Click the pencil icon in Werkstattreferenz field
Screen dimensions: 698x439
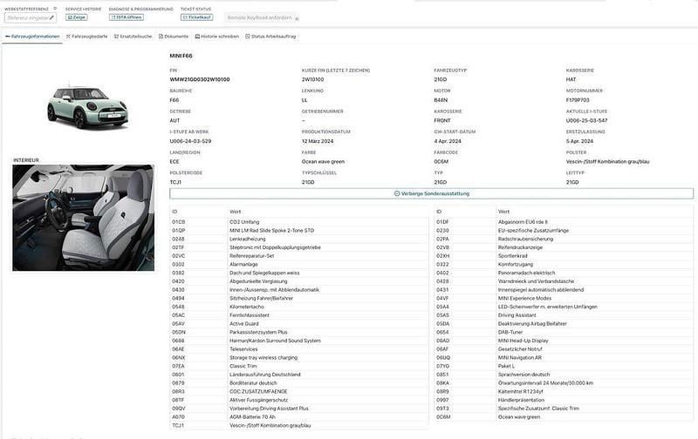pyautogui.click(x=51, y=17)
